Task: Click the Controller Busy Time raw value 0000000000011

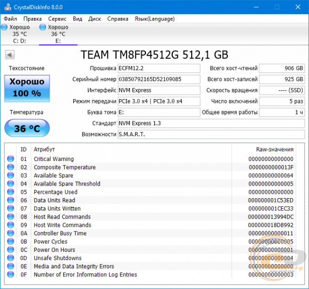Action: pyautogui.click(x=271, y=233)
